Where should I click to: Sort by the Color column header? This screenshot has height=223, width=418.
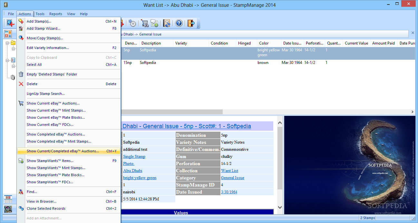tap(269, 43)
